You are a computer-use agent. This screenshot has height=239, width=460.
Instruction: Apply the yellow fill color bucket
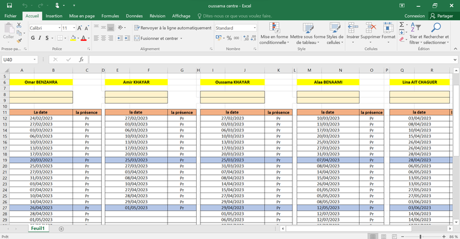73,38
